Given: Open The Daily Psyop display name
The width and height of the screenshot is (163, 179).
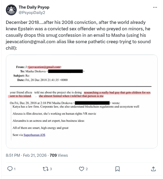Looking at the screenshot, I should (x=34, y=7).
